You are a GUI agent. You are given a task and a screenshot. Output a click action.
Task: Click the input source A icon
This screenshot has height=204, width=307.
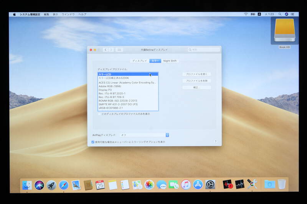(x=259, y=14)
